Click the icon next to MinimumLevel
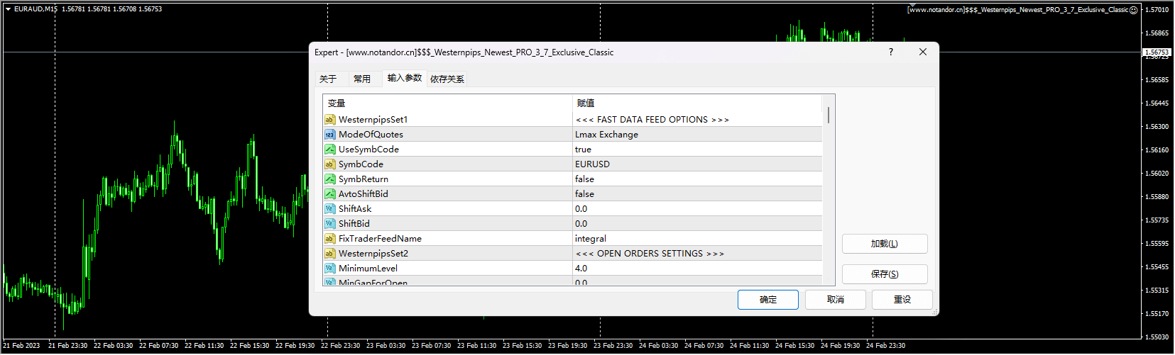Viewport: 1175px width, 355px height. pyautogui.click(x=329, y=269)
